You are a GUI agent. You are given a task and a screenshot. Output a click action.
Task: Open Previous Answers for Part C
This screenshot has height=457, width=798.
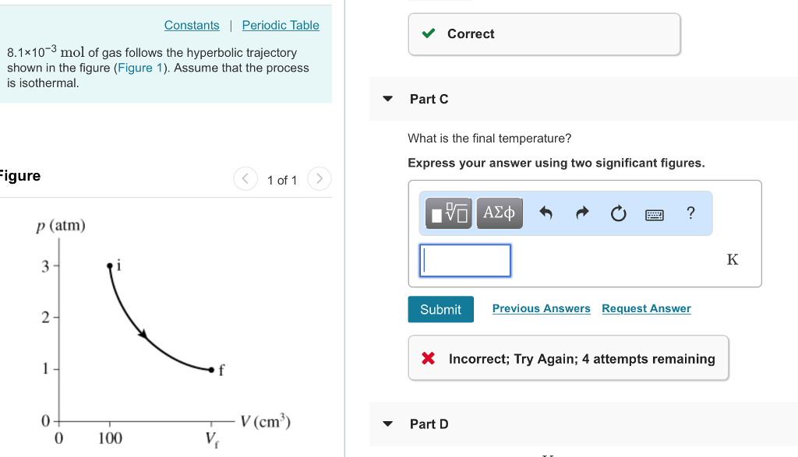(541, 308)
